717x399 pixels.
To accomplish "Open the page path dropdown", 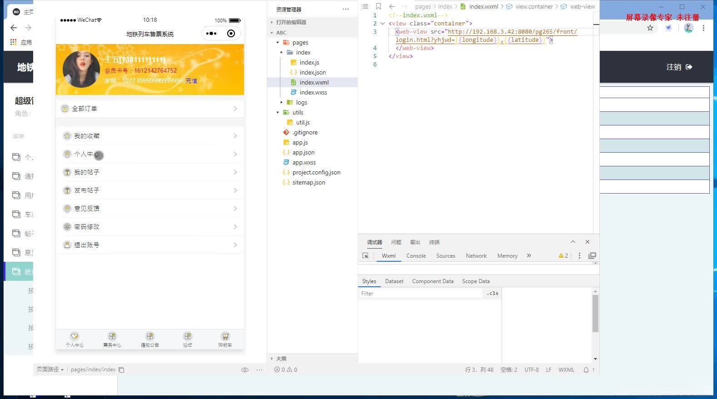I will 50,369.
